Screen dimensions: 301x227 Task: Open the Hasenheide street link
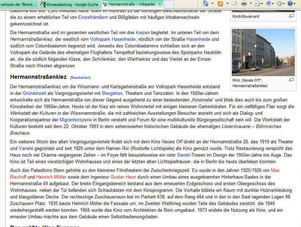click(198, 39)
